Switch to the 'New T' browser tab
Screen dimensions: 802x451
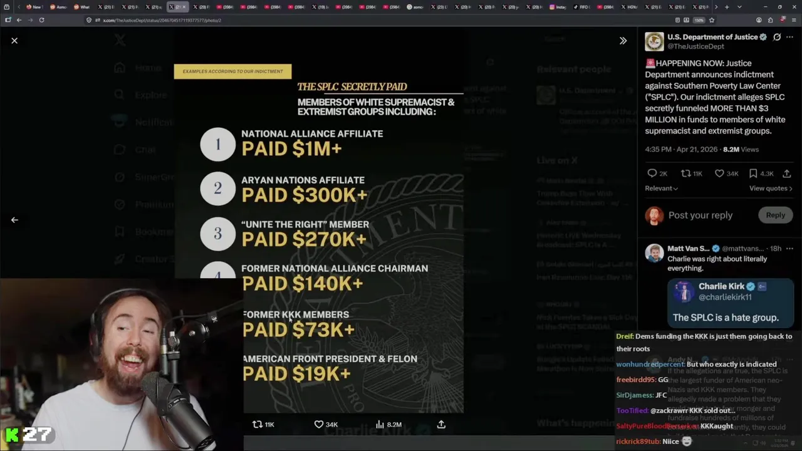34,7
